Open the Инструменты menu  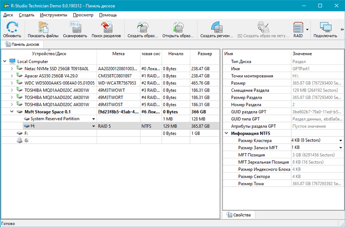pos(53,15)
